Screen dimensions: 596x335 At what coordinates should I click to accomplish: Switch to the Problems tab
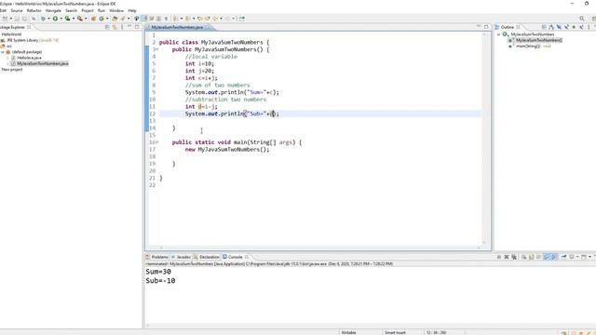[x=156, y=257]
